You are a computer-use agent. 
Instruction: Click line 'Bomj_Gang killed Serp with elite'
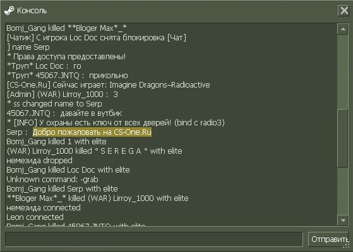click(62, 188)
